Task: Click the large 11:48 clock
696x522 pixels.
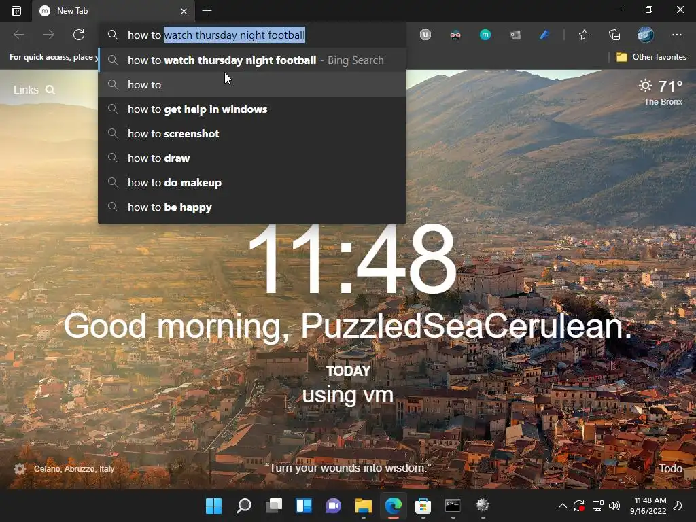Action: (351, 260)
